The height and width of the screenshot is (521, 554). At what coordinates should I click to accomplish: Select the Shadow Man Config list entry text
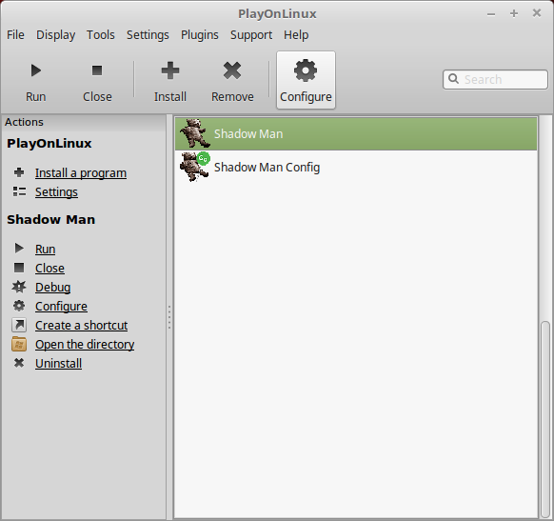(x=267, y=168)
